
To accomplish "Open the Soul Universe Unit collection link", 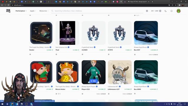I will click(x=61, y=47).
